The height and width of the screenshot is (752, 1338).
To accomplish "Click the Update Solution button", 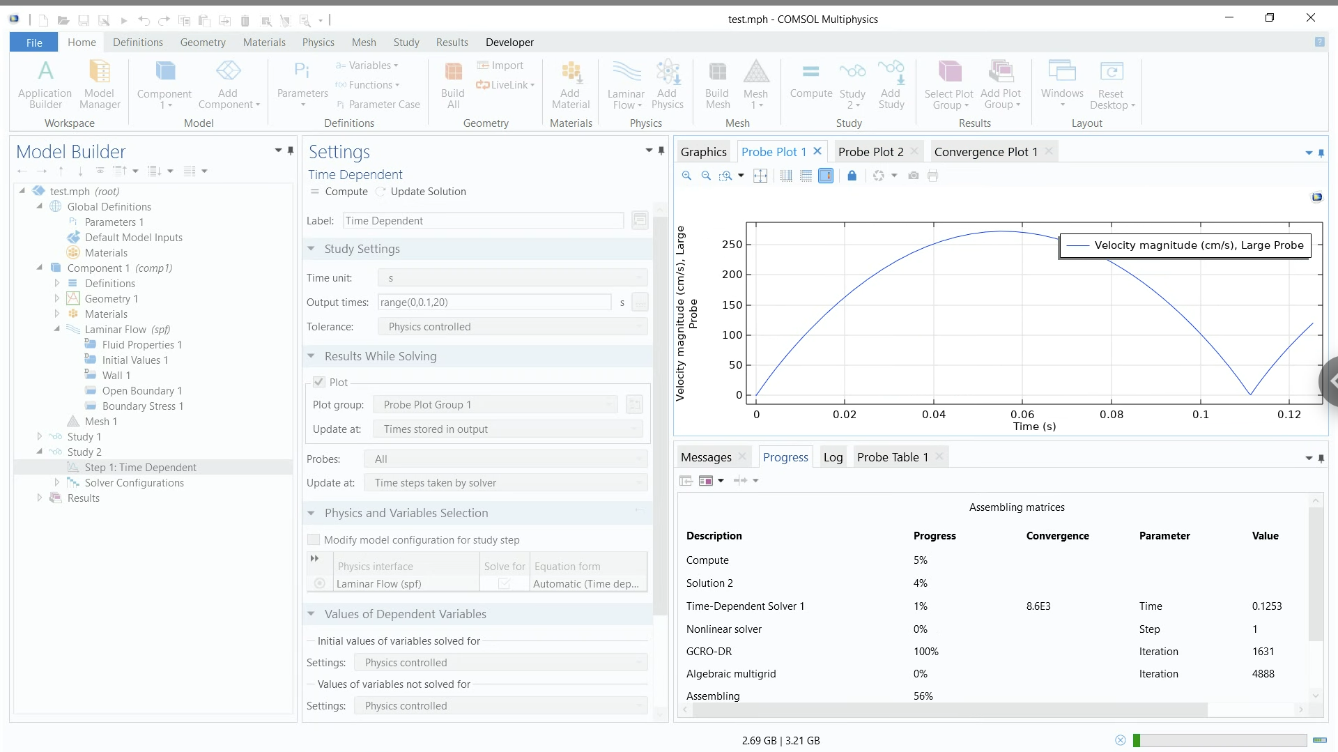I will 421,192.
